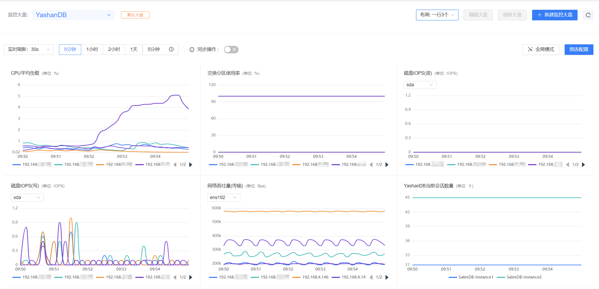Screen dimensions: 599x289
Task: Click previous page arrow in 磁盘IOPS(读) legend
Action: click(568, 164)
